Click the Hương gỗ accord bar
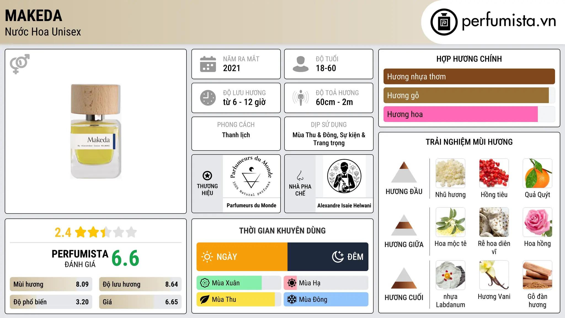Viewport: 565px width, 318px height. pyautogui.click(x=469, y=95)
